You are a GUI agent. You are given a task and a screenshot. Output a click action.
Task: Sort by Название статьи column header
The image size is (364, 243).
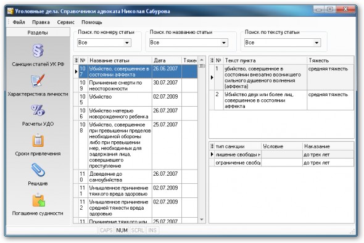[x=120, y=60]
